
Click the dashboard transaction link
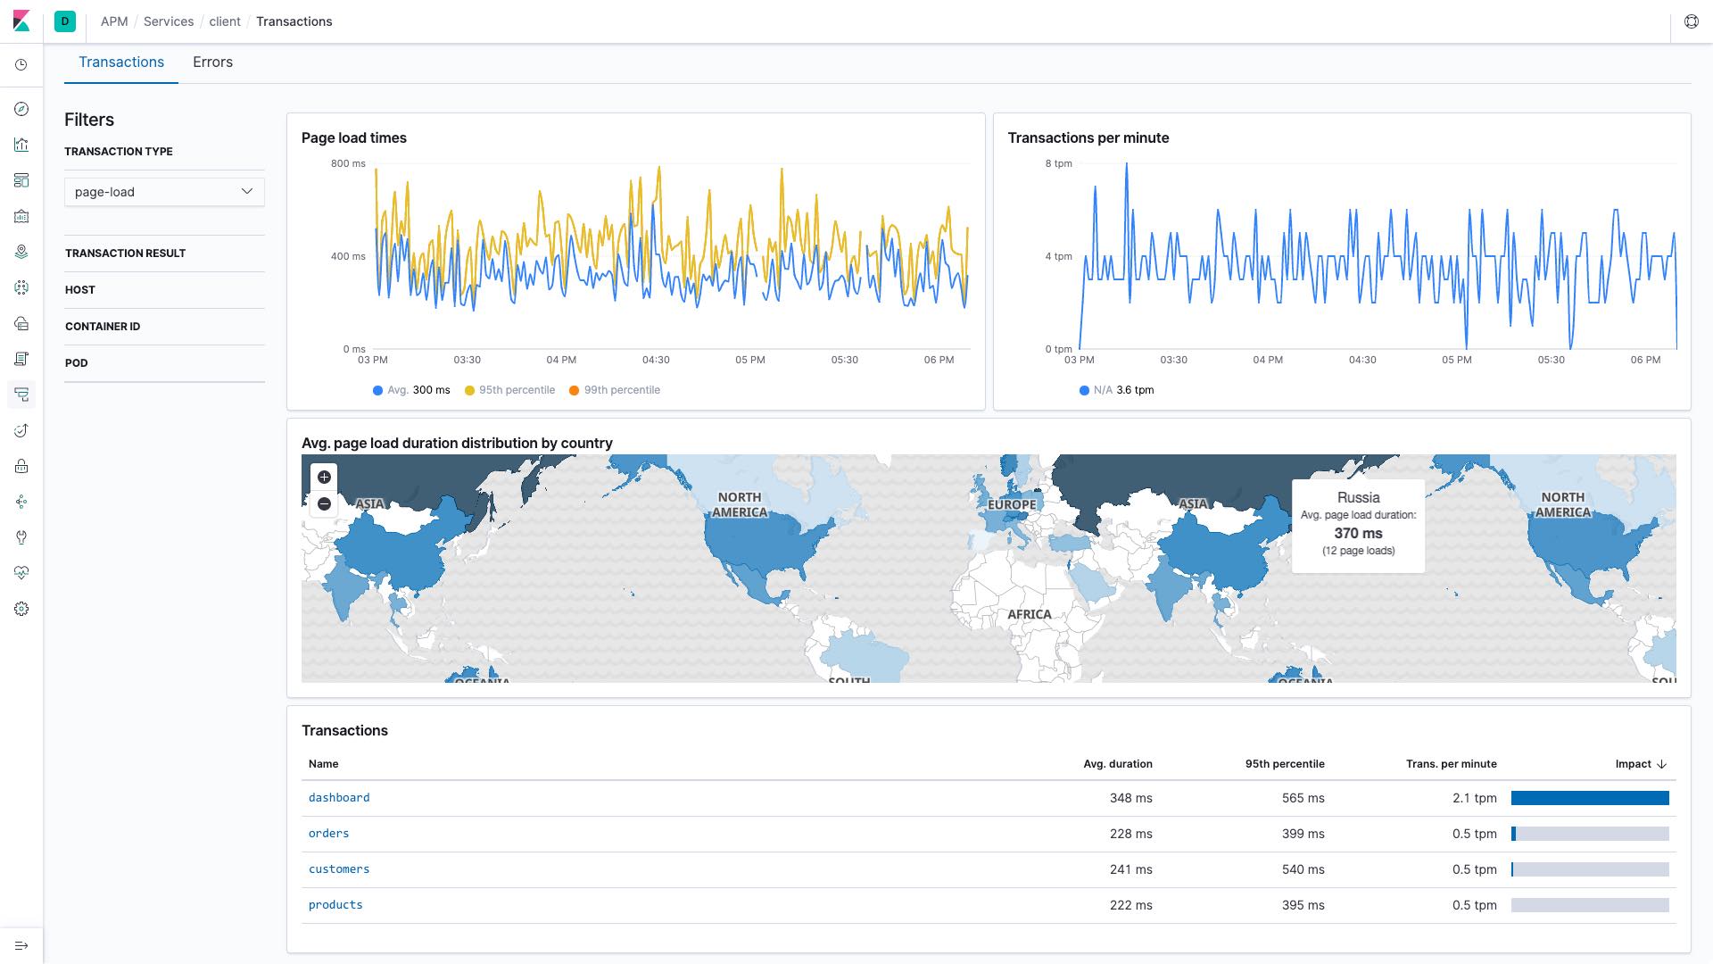pos(339,797)
